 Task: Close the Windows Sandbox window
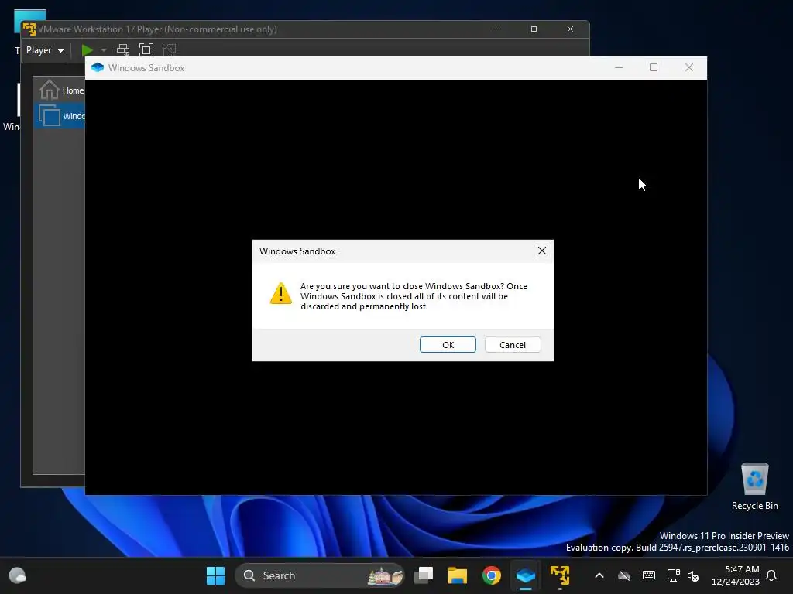coord(688,67)
